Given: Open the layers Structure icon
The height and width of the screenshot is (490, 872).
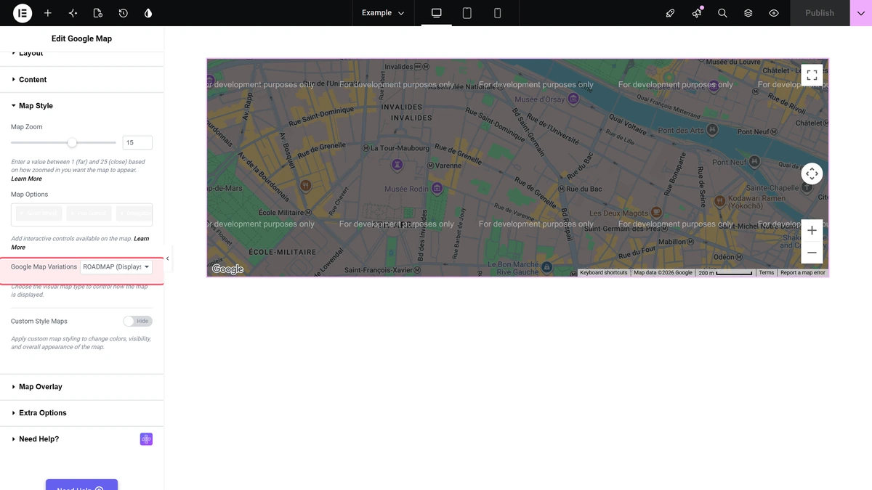Looking at the screenshot, I should 748,13.
